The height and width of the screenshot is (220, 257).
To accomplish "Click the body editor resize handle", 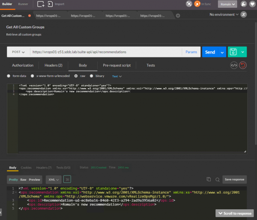I will tap(245, 152).
